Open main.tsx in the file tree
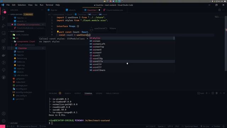This screenshot has height=128, width=227. [x=21, y=69]
